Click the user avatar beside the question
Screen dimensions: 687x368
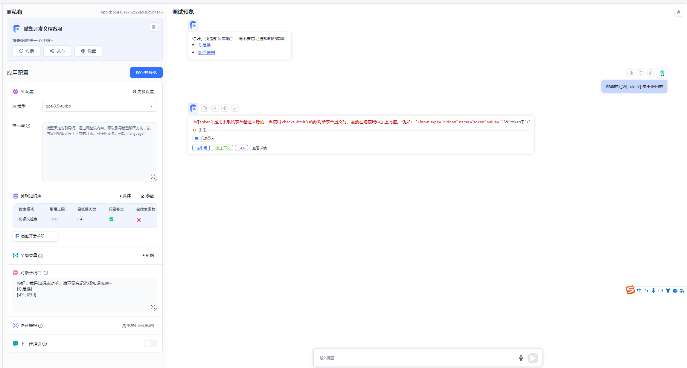point(662,73)
